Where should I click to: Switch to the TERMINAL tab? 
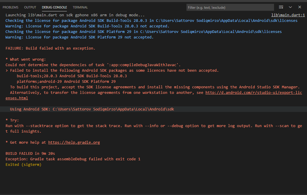(x=80, y=7)
